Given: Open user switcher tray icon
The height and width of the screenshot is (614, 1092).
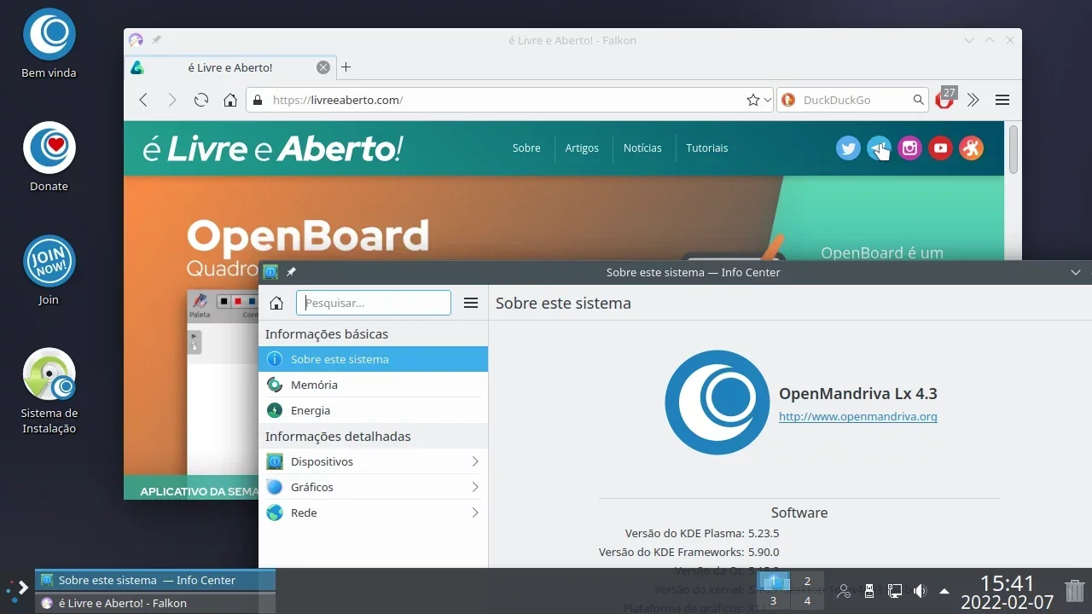Looking at the screenshot, I should [844, 590].
